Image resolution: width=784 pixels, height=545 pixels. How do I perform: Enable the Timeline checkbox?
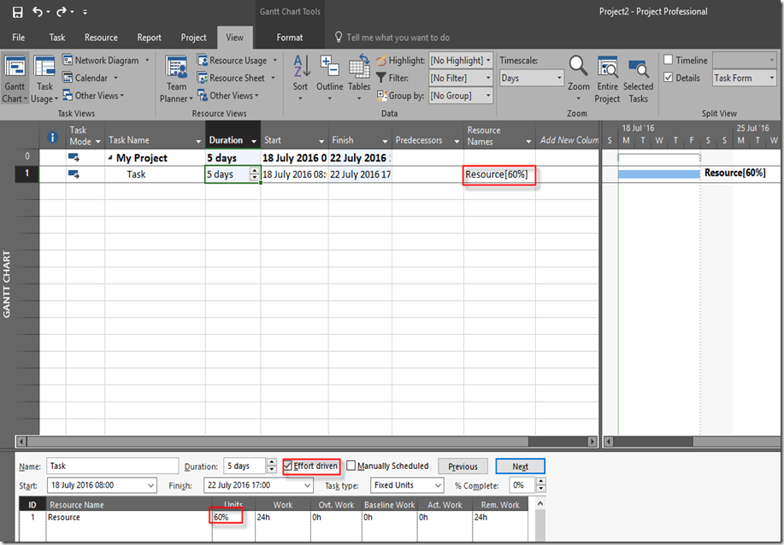pyautogui.click(x=669, y=61)
